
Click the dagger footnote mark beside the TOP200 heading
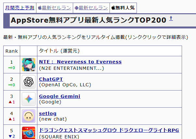point(171,19)
